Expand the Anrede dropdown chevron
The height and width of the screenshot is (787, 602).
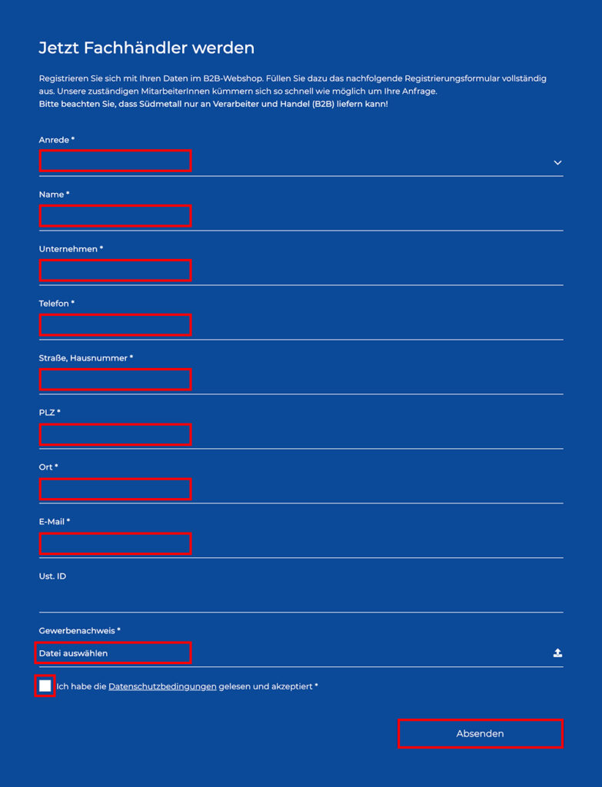(557, 162)
